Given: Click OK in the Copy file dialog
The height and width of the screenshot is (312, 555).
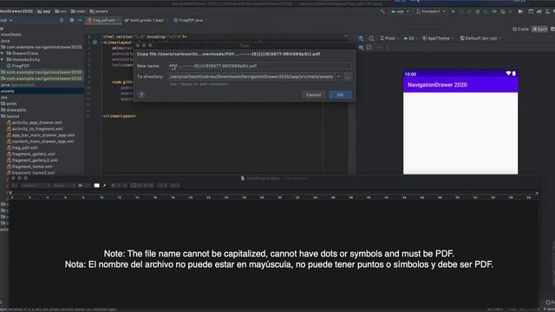Looking at the screenshot, I should point(340,94).
